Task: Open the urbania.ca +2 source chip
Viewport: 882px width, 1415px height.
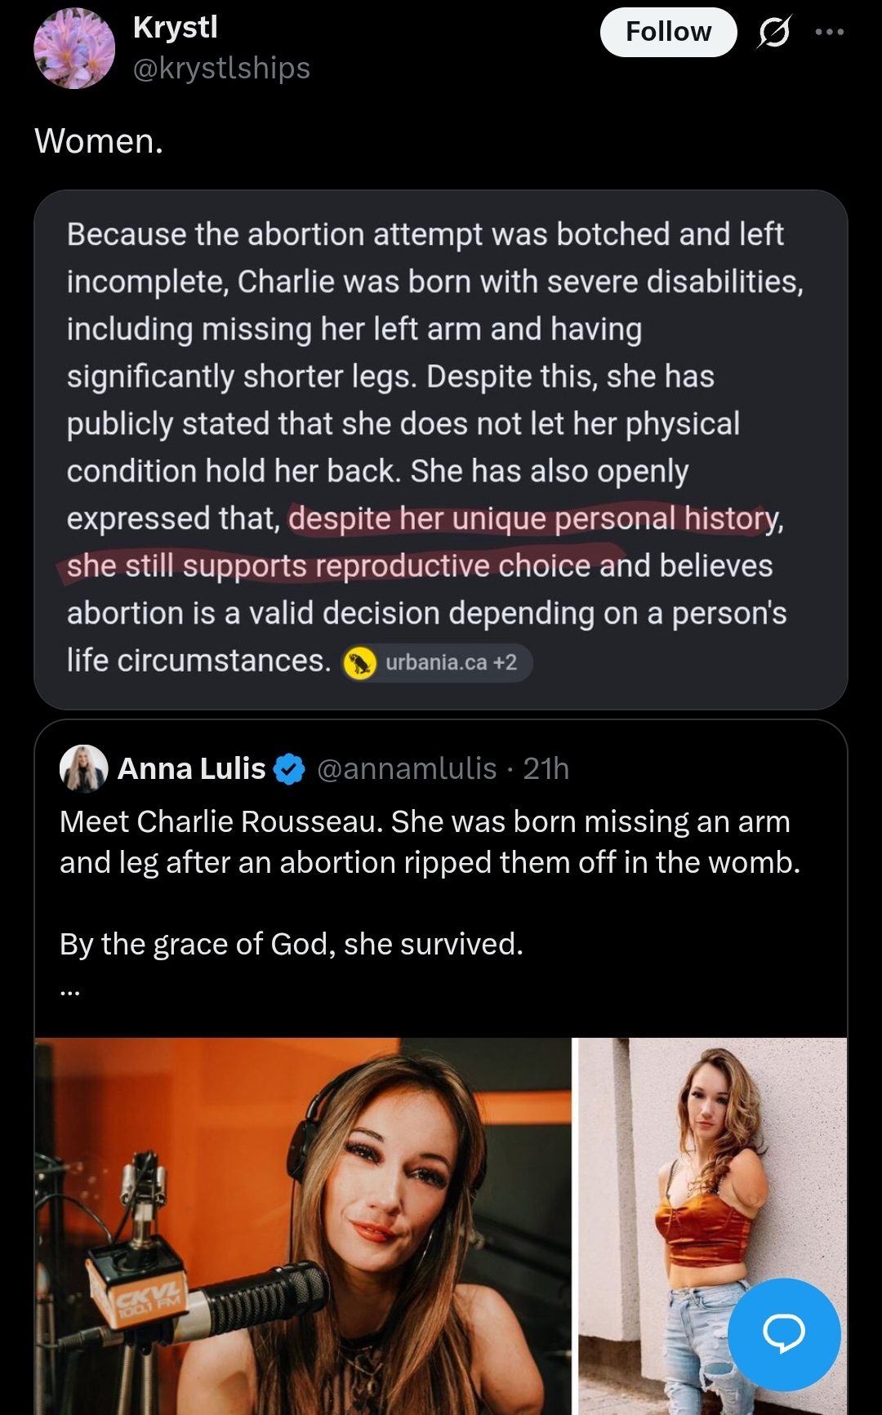Action: (437, 662)
